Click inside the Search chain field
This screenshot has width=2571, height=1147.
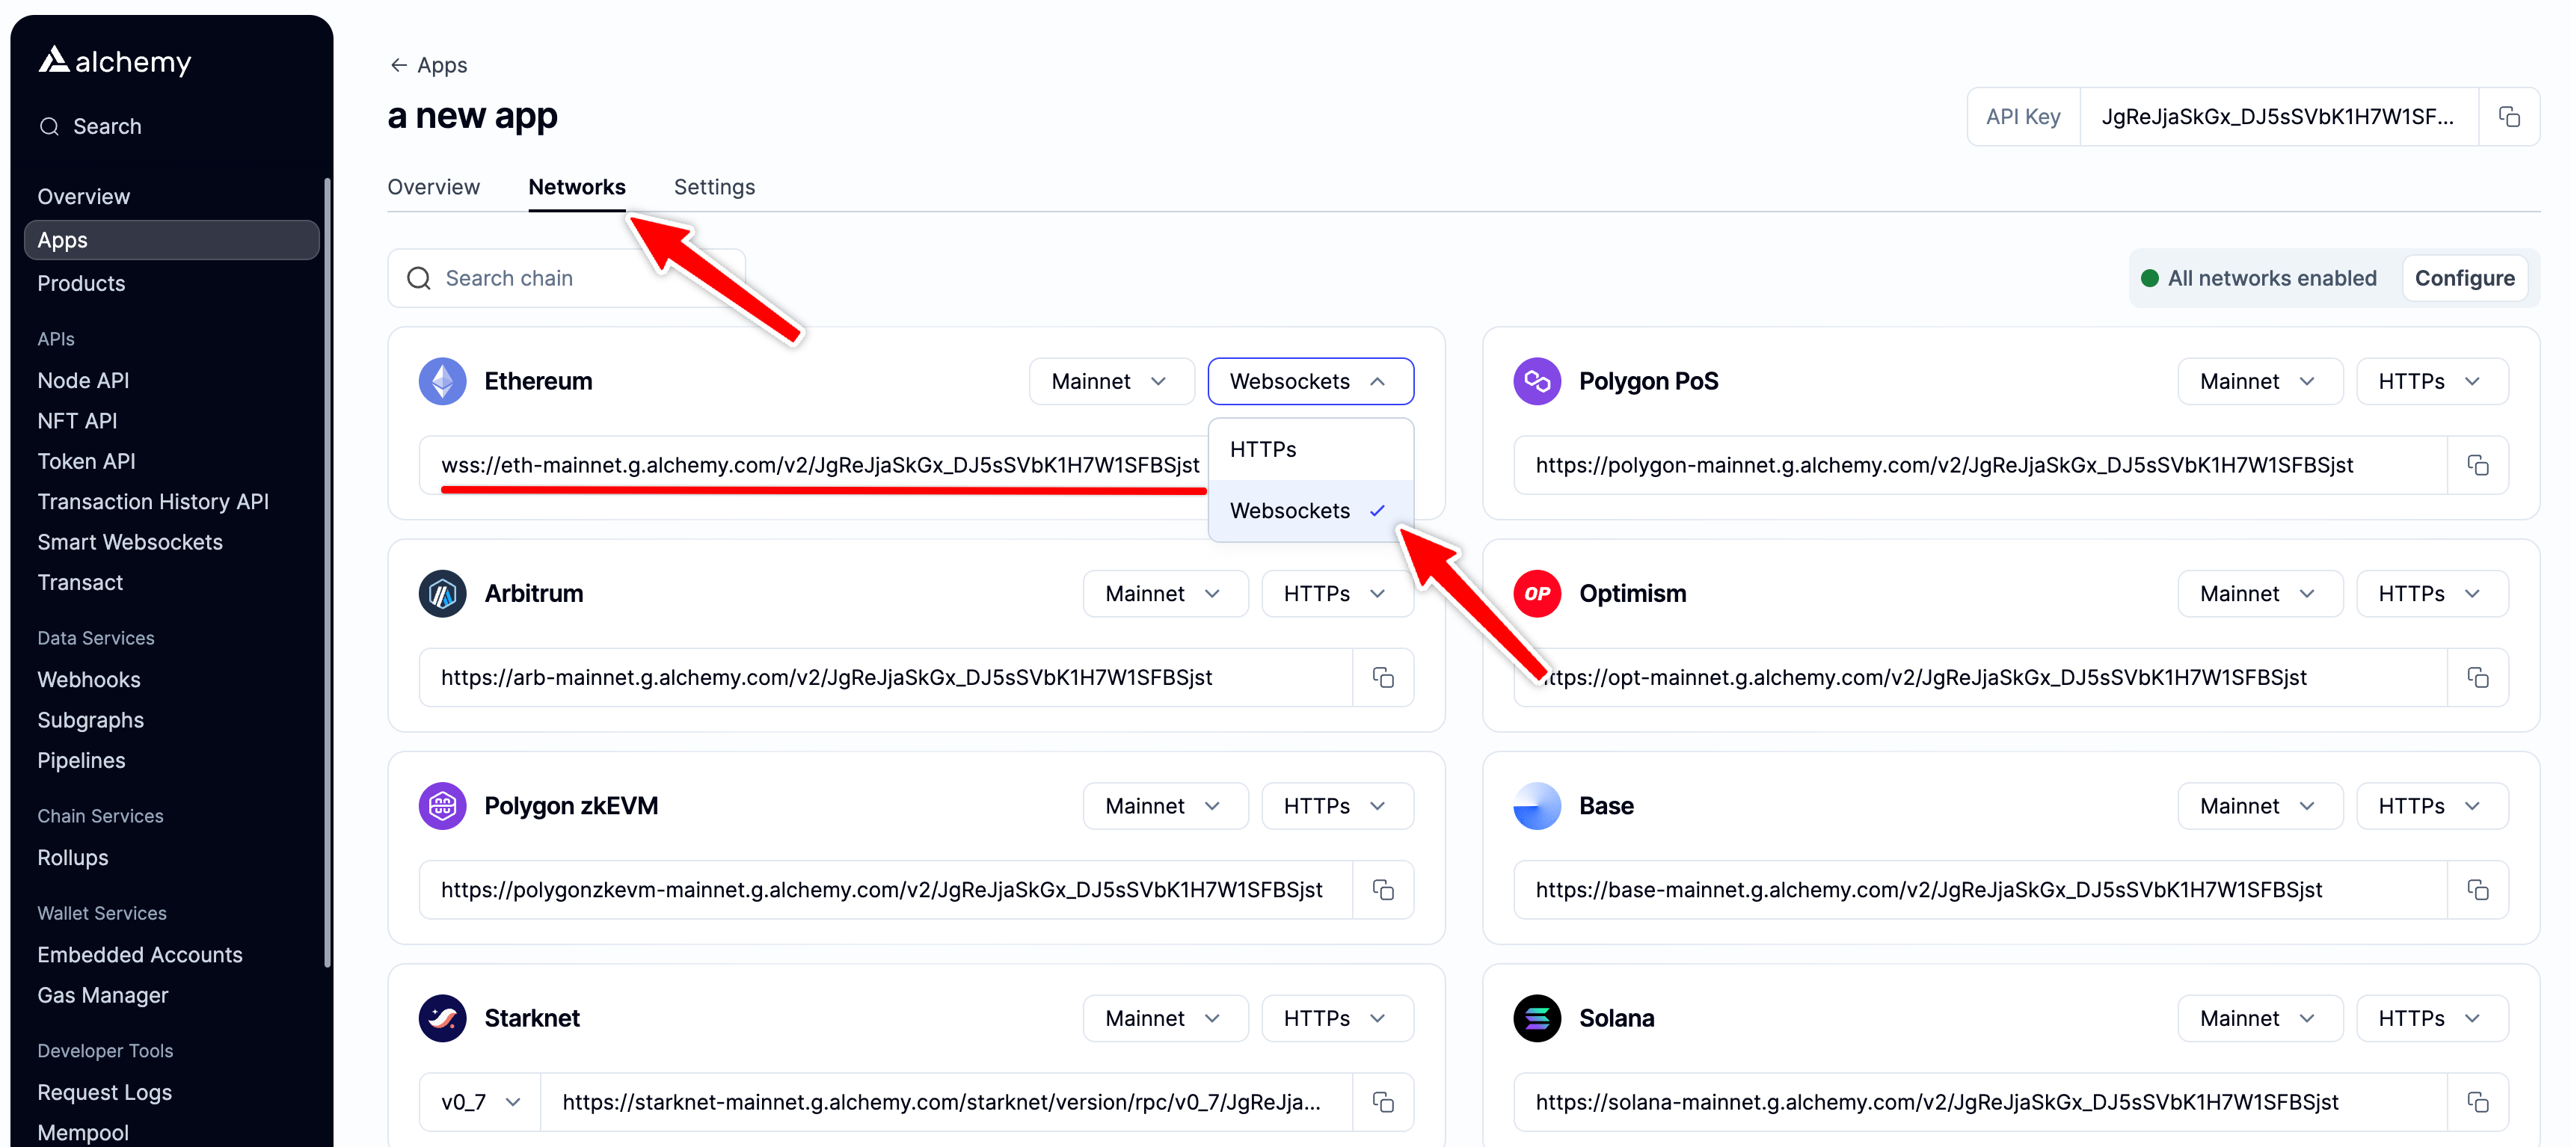pyautogui.click(x=559, y=277)
